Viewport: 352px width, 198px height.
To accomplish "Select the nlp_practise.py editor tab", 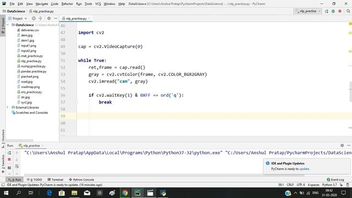I will [76, 18].
